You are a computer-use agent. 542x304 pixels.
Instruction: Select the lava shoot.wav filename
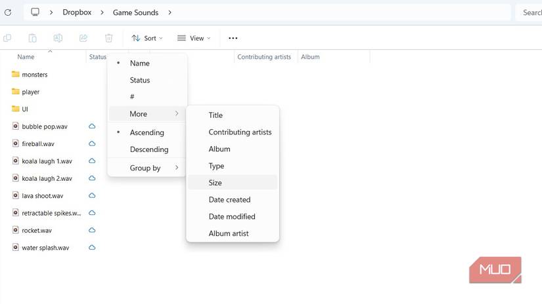click(43, 196)
